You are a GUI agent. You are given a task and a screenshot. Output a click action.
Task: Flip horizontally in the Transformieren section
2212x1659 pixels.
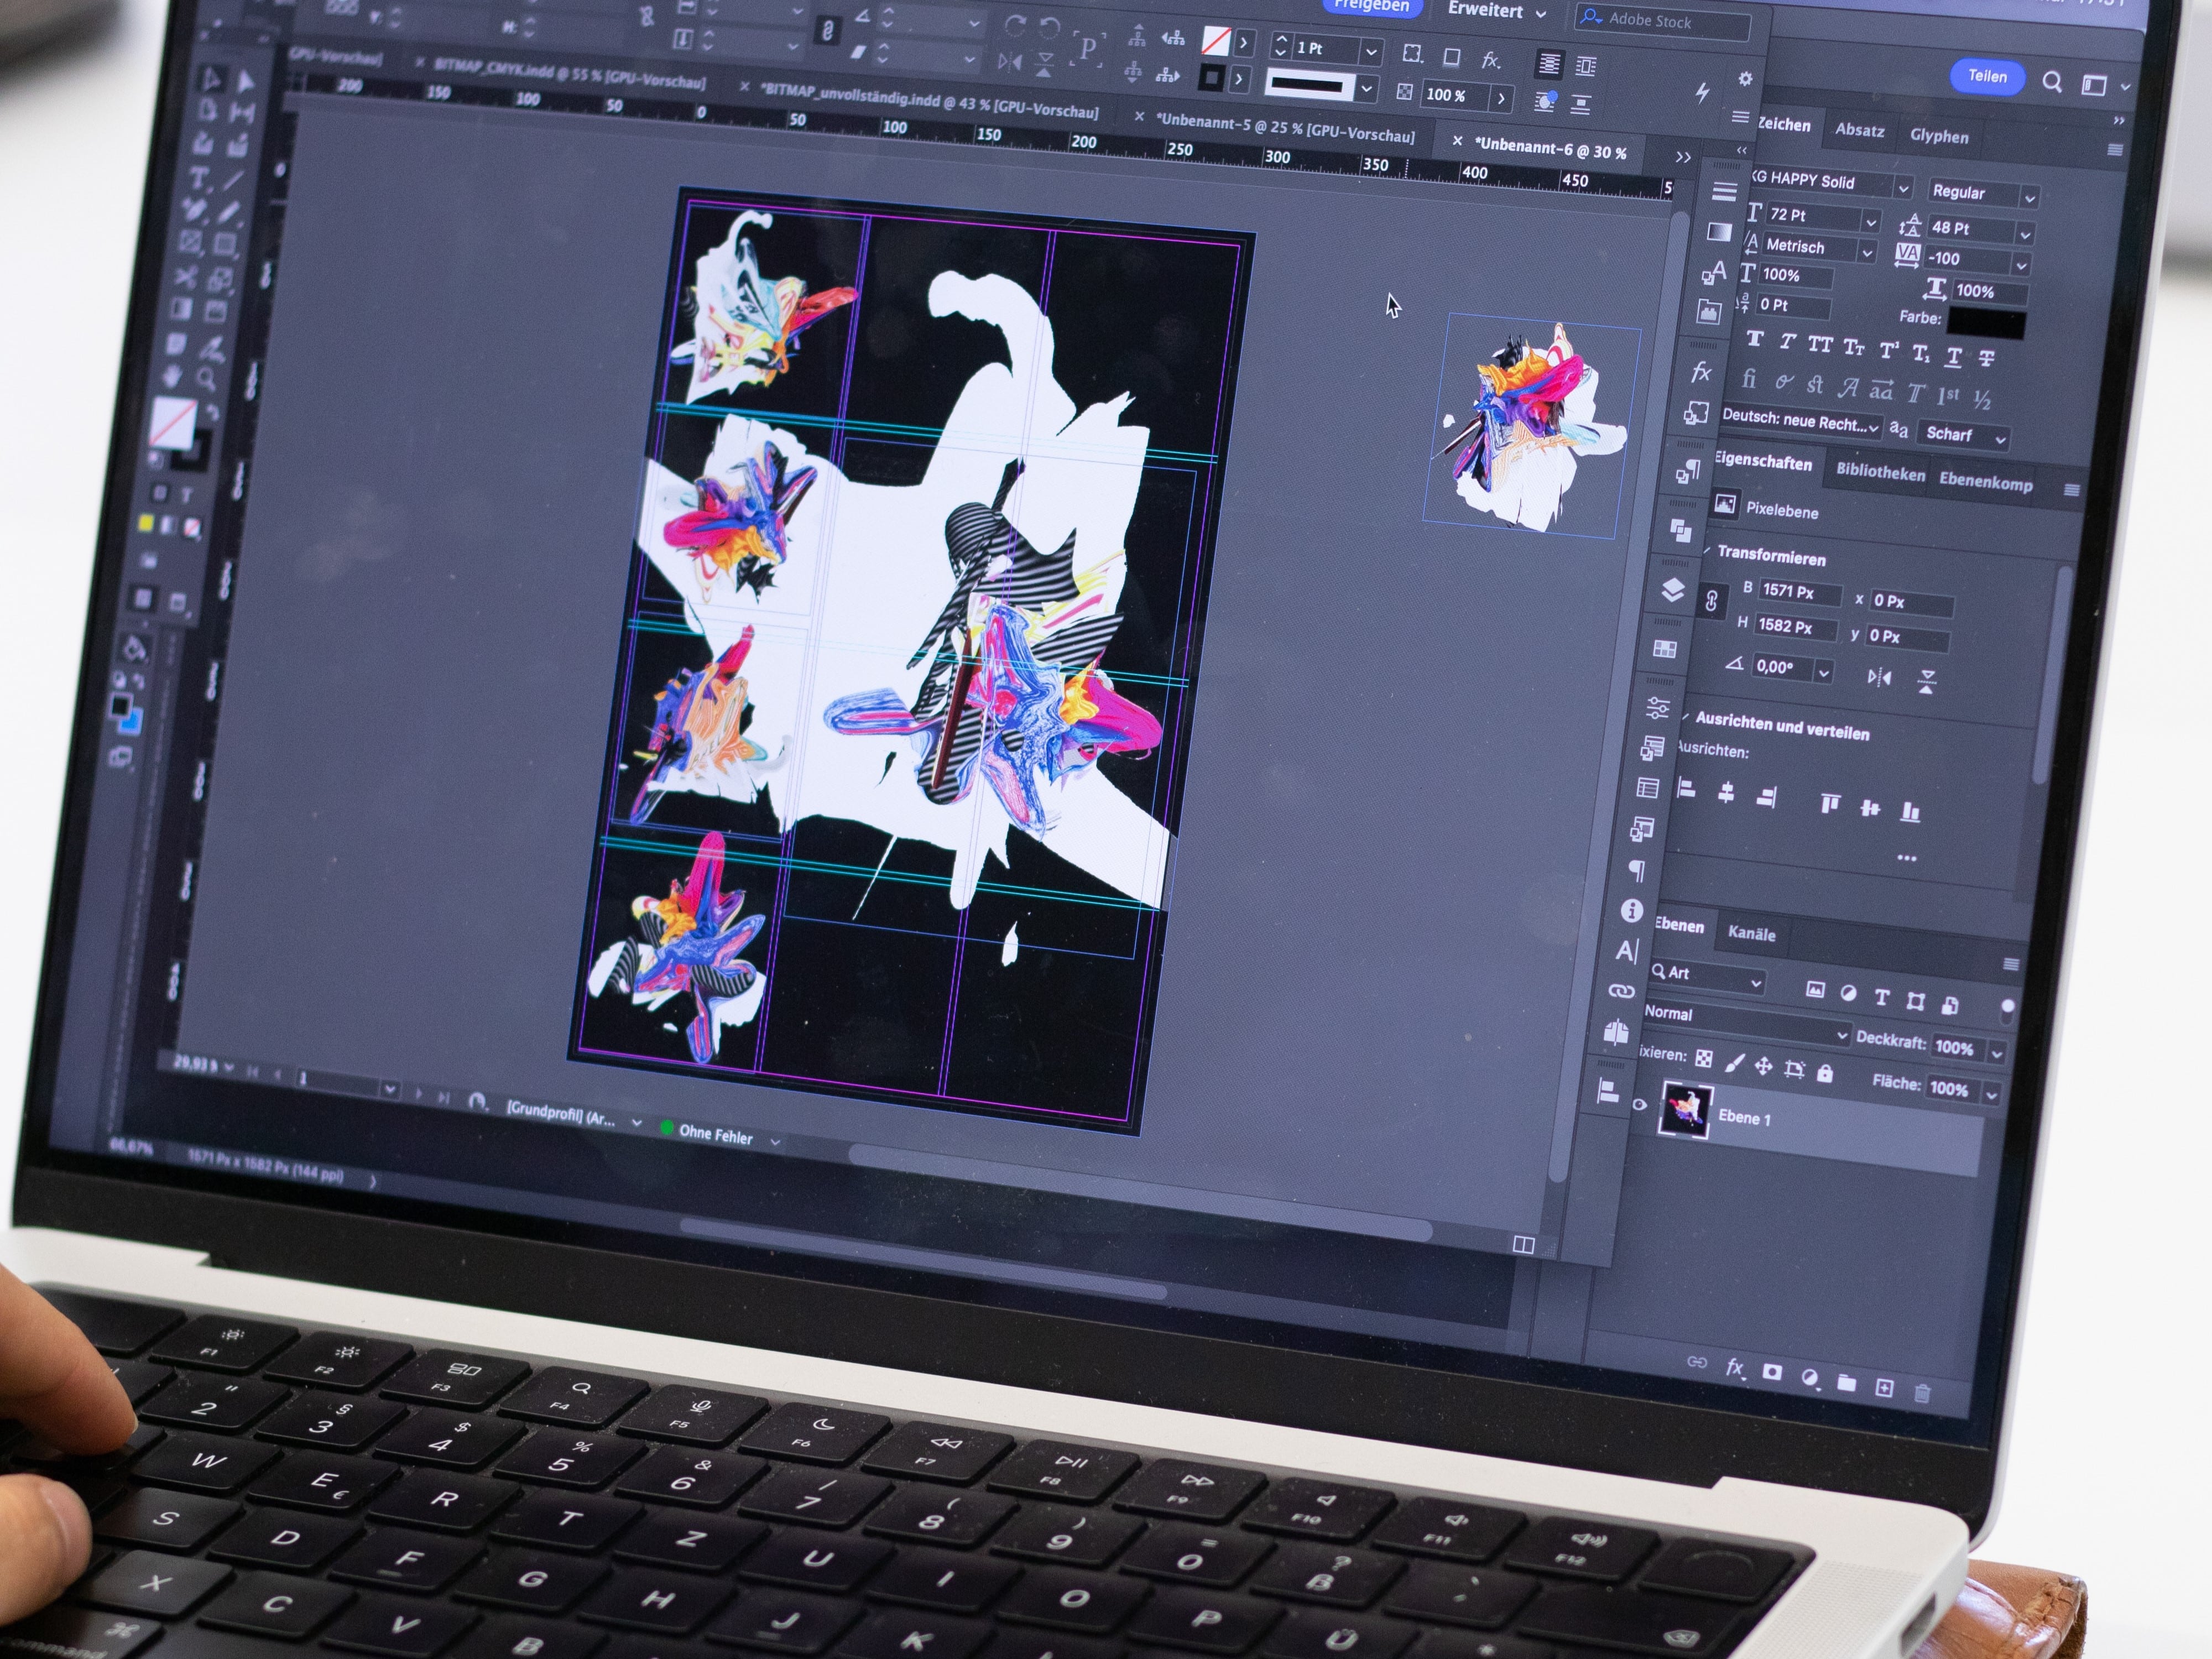tap(1879, 677)
